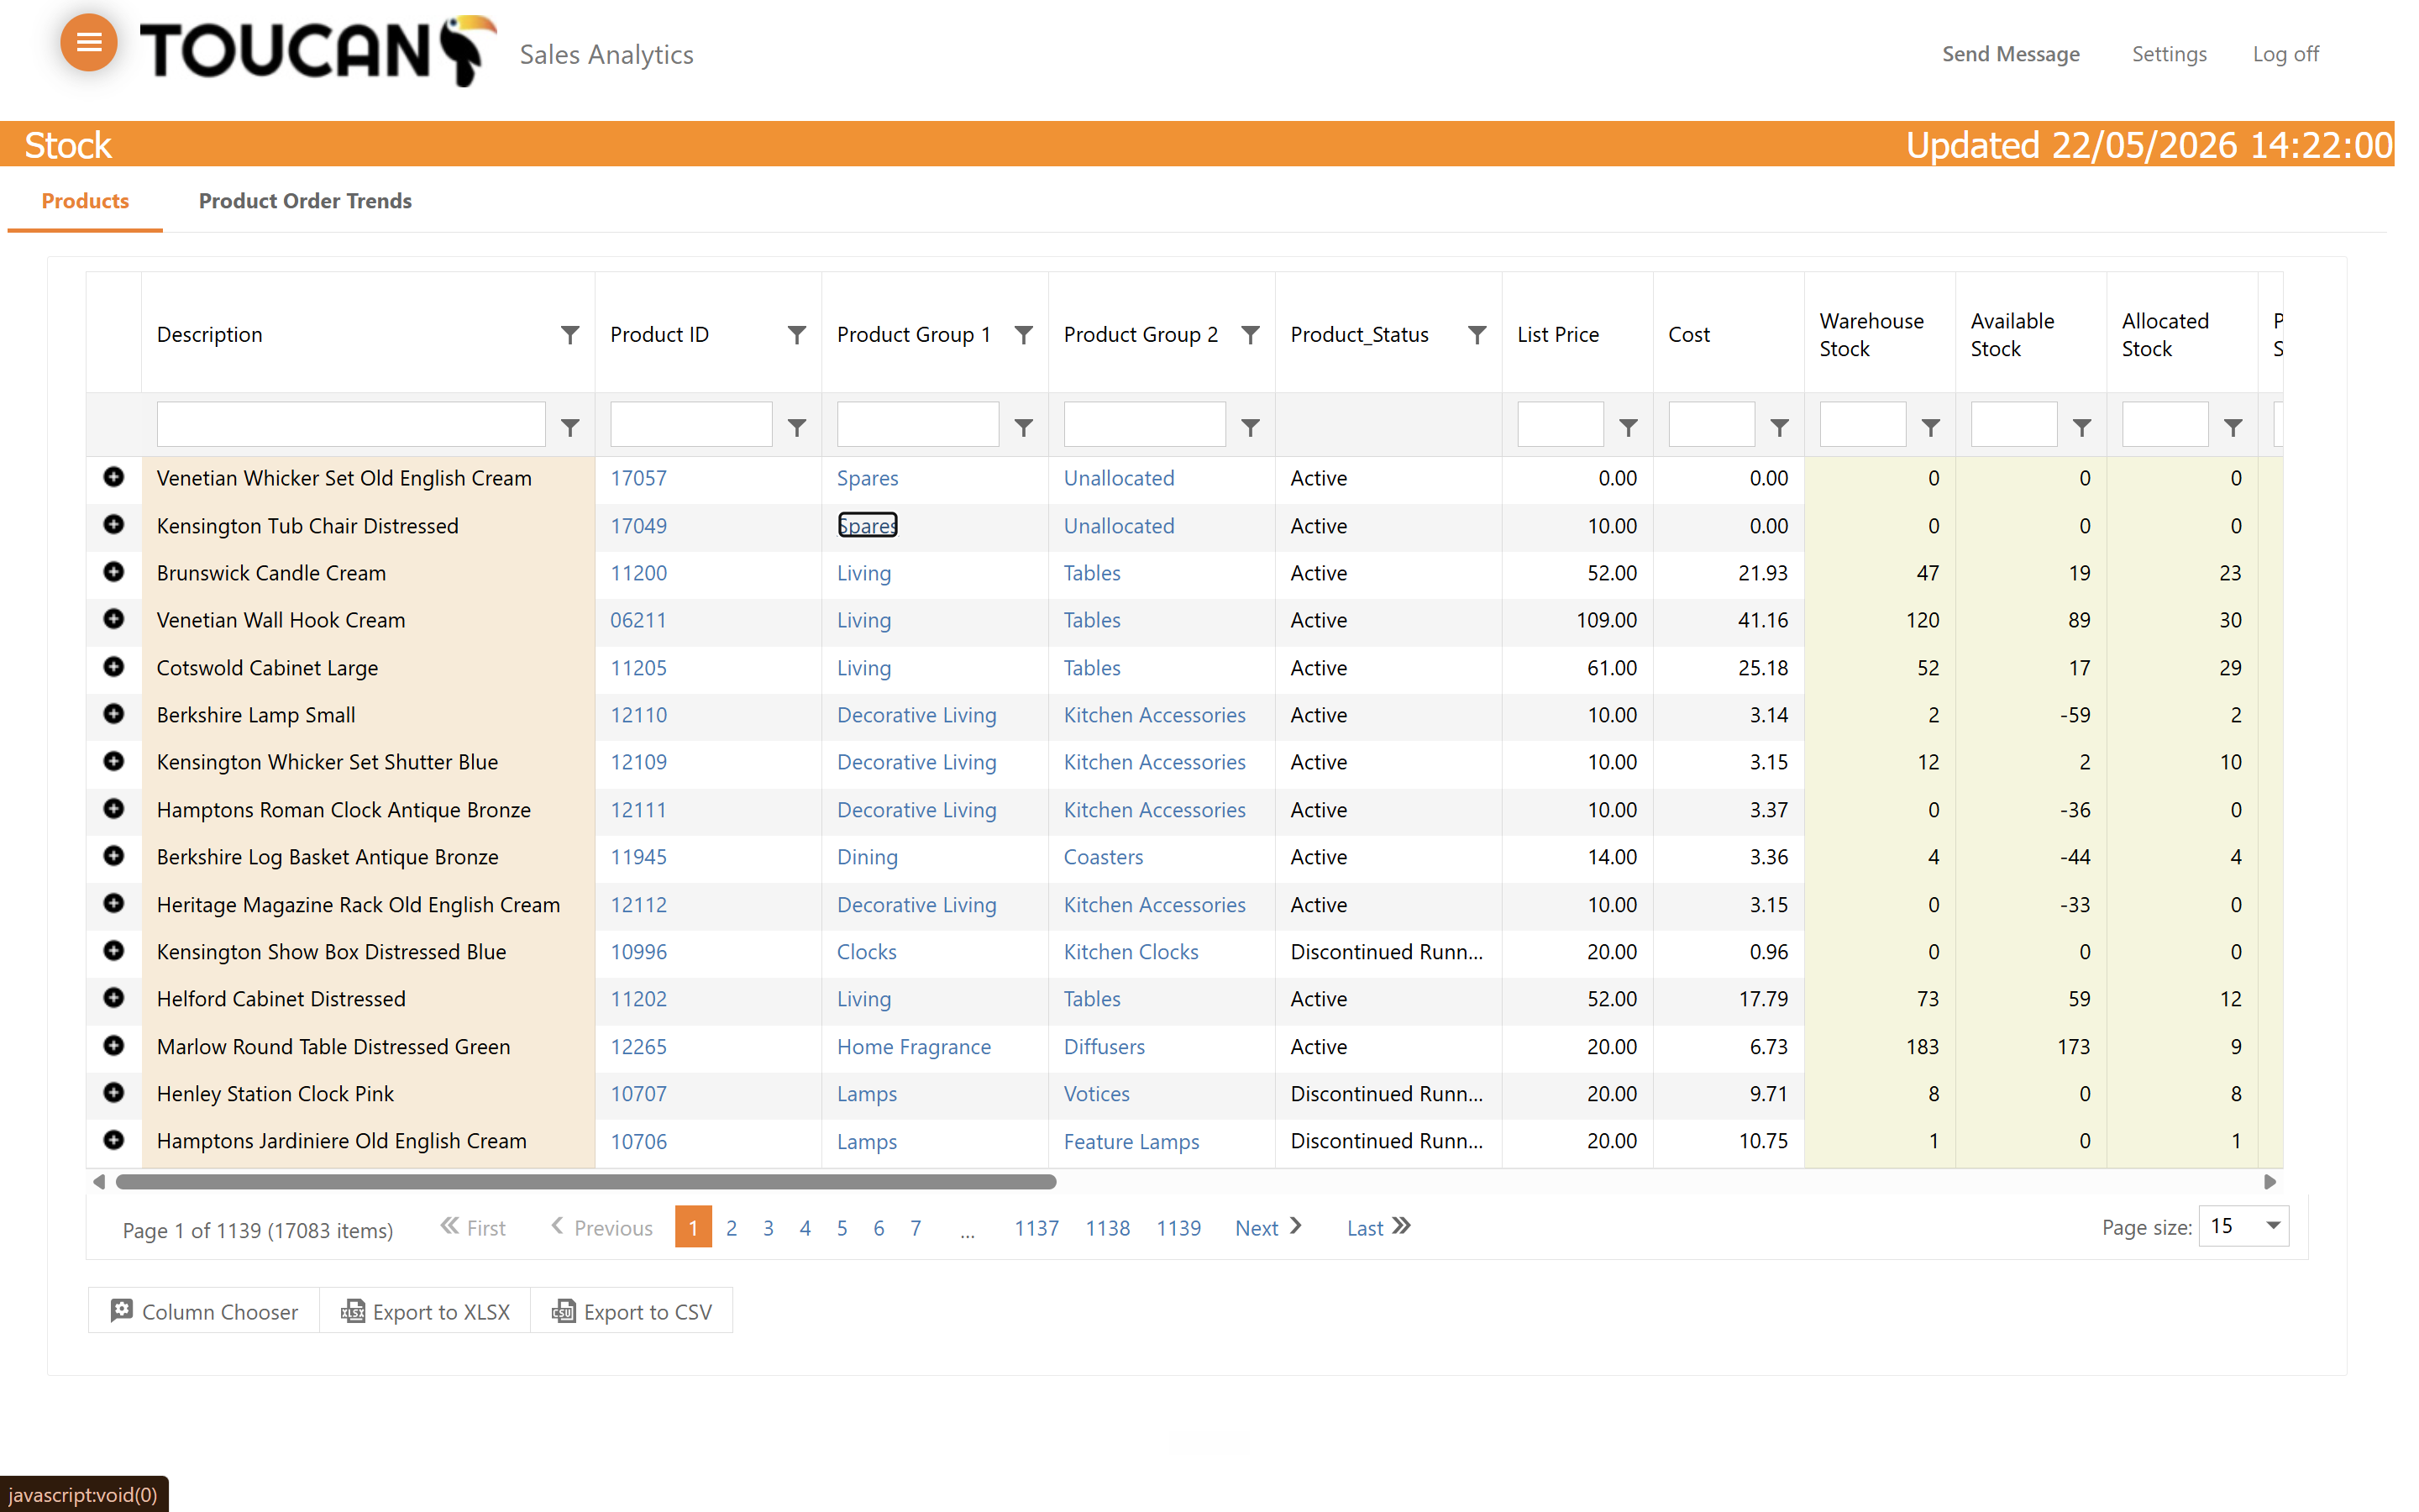The width and height of the screenshot is (2419, 1512).
Task: Focus the Product ID filter input
Action: (690, 424)
